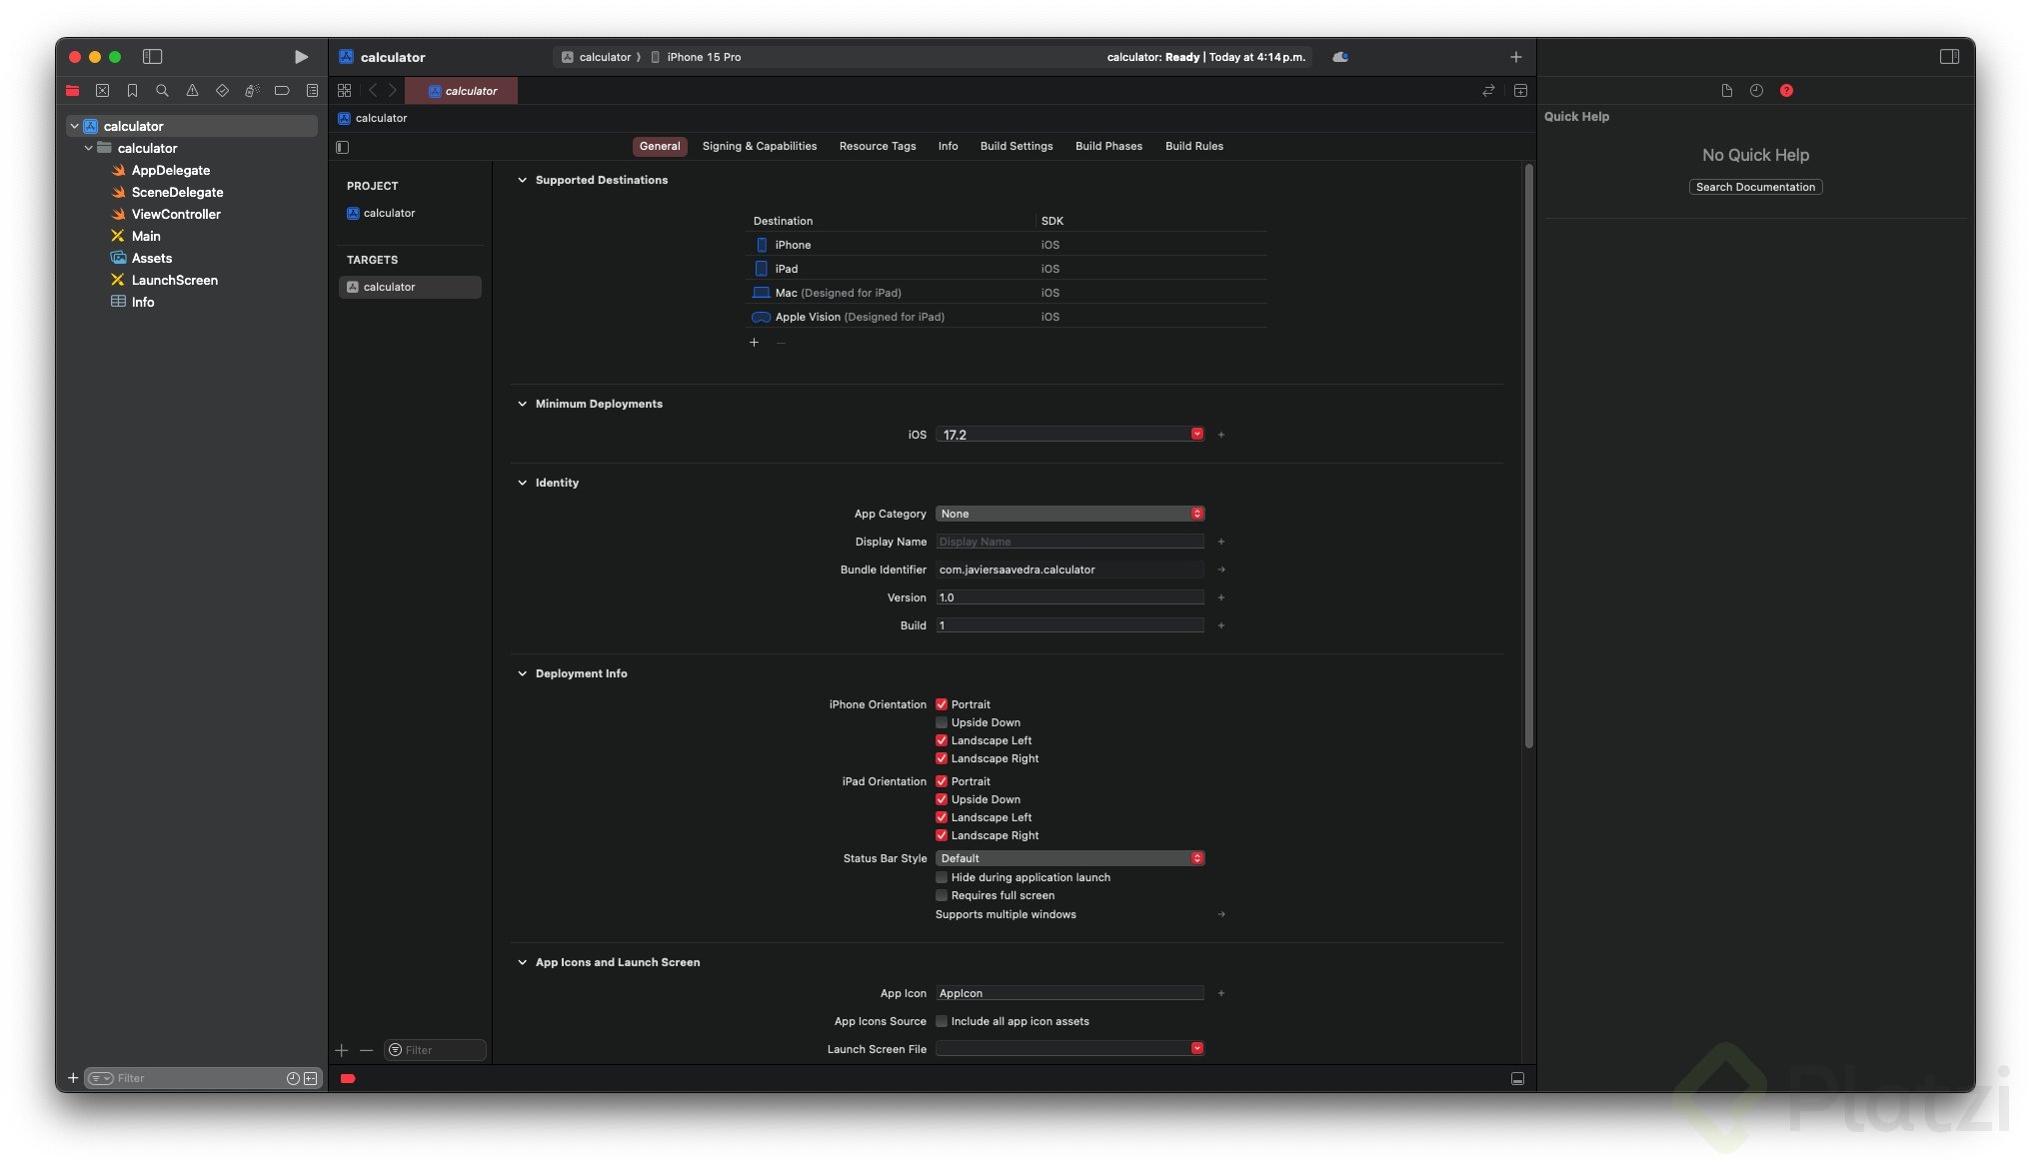This screenshot has height=1166, width=2031.
Task: Open the Signing & Capabilities tab
Action: point(759,146)
